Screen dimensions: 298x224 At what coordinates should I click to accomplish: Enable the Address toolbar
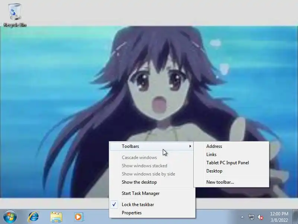pos(231,146)
